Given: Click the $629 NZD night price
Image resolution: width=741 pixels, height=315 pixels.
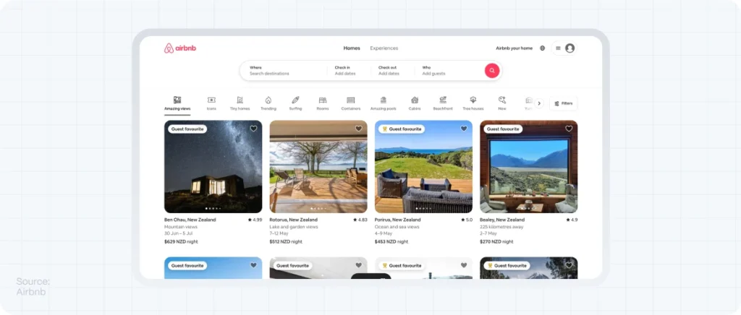Looking at the screenshot, I should pyautogui.click(x=181, y=241).
